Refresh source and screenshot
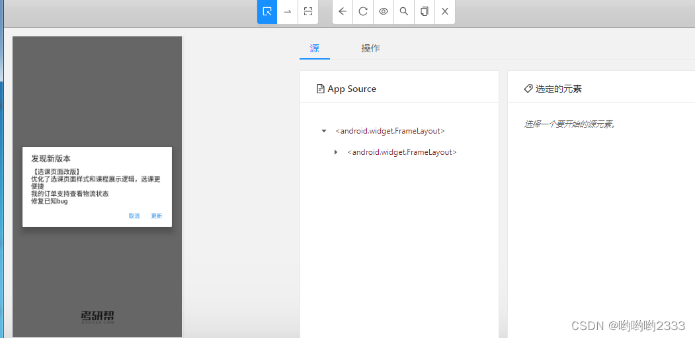The height and width of the screenshot is (338, 695). (363, 11)
